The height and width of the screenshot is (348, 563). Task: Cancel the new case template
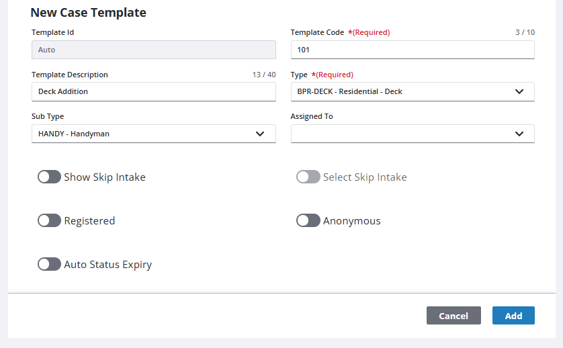(x=453, y=315)
